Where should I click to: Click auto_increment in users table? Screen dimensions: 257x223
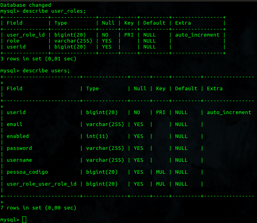229,112
